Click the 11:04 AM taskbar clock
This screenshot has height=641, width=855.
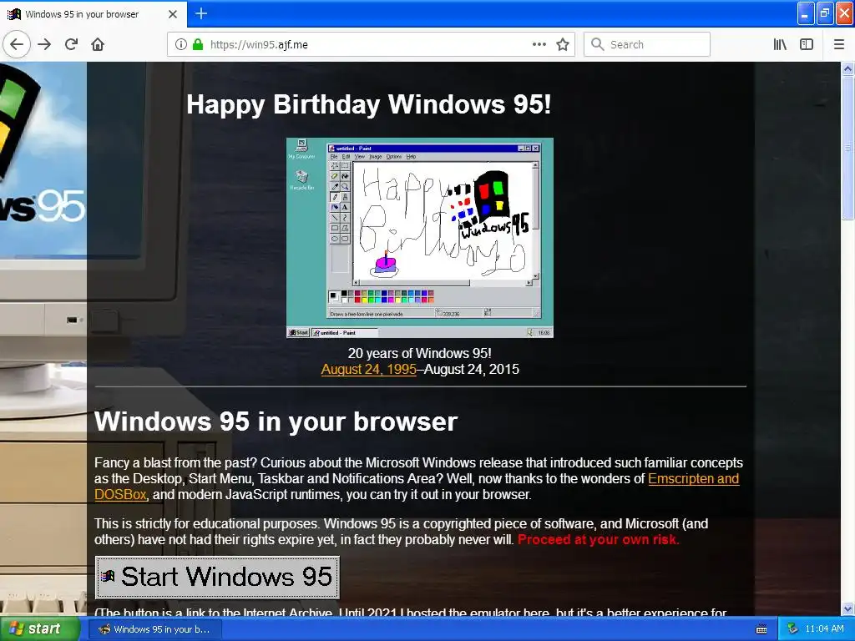[824, 628]
